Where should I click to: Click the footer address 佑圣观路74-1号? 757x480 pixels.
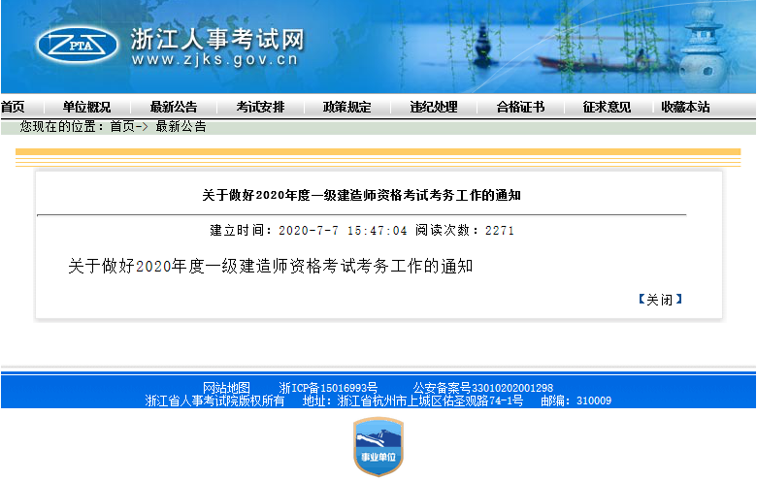point(412,400)
